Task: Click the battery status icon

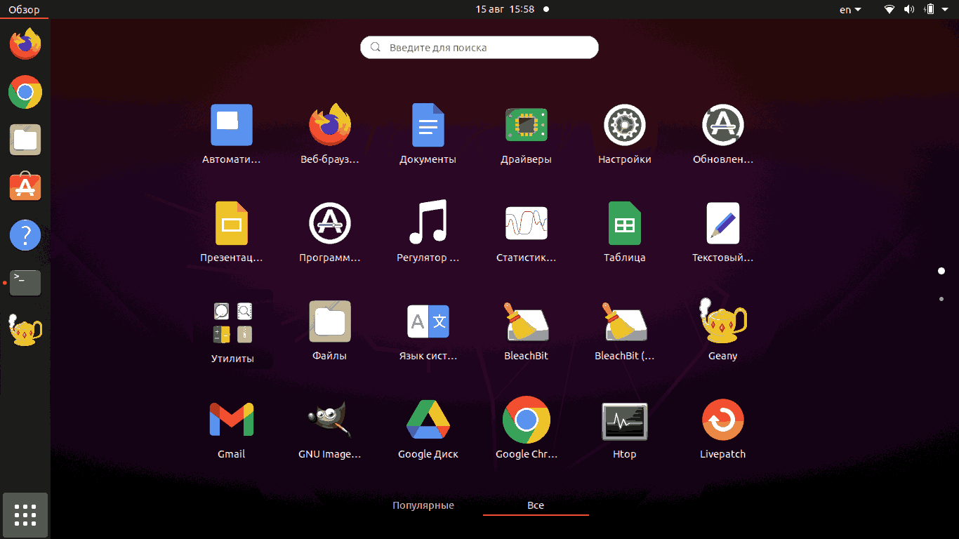Action: (930, 9)
